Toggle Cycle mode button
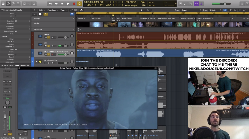 [80, 4]
